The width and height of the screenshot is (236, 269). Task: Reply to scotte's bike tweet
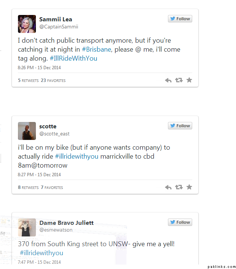[168, 187]
